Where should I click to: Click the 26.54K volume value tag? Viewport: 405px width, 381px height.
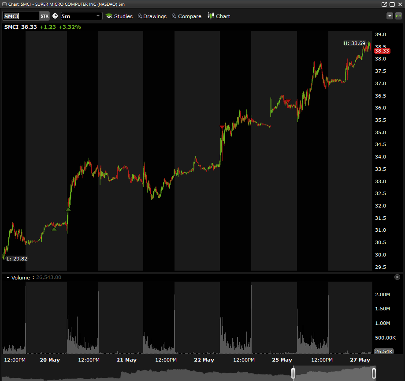pos(384,351)
